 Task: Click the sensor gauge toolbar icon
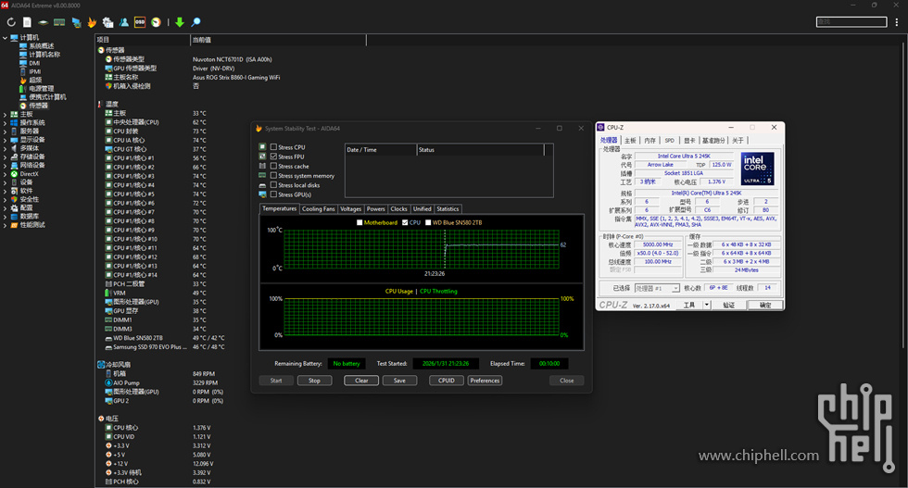tap(156, 22)
